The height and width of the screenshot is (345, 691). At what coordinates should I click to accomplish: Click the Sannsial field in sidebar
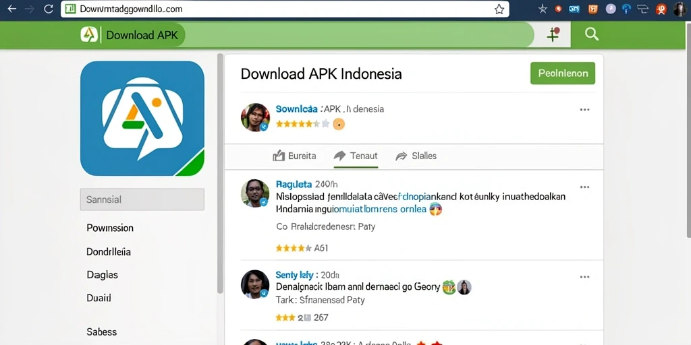tap(142, 199)
